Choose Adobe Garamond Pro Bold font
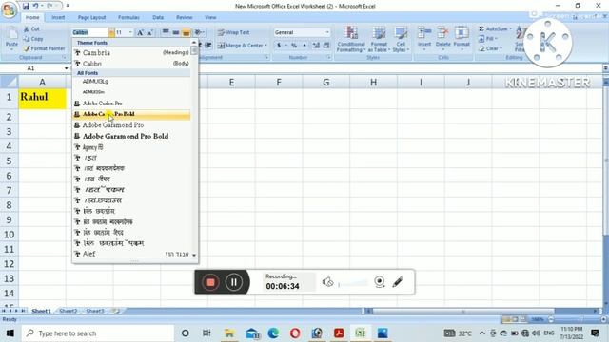609x342 pixels. tap(131, 136)
